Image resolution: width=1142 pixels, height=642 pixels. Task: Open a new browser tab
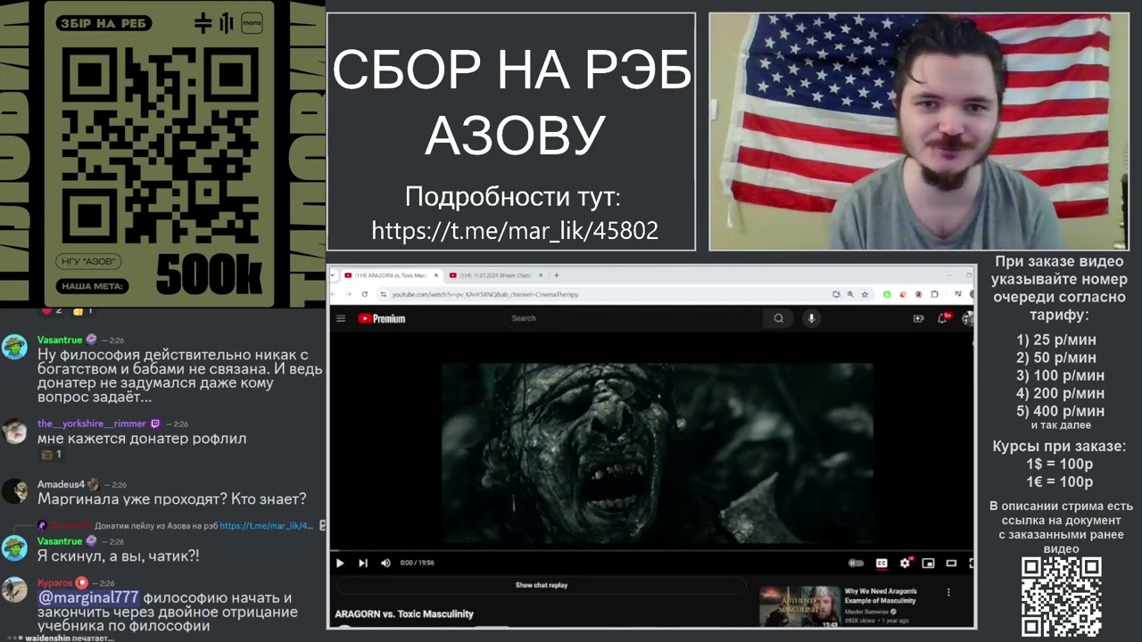click(x=557, y=276)
